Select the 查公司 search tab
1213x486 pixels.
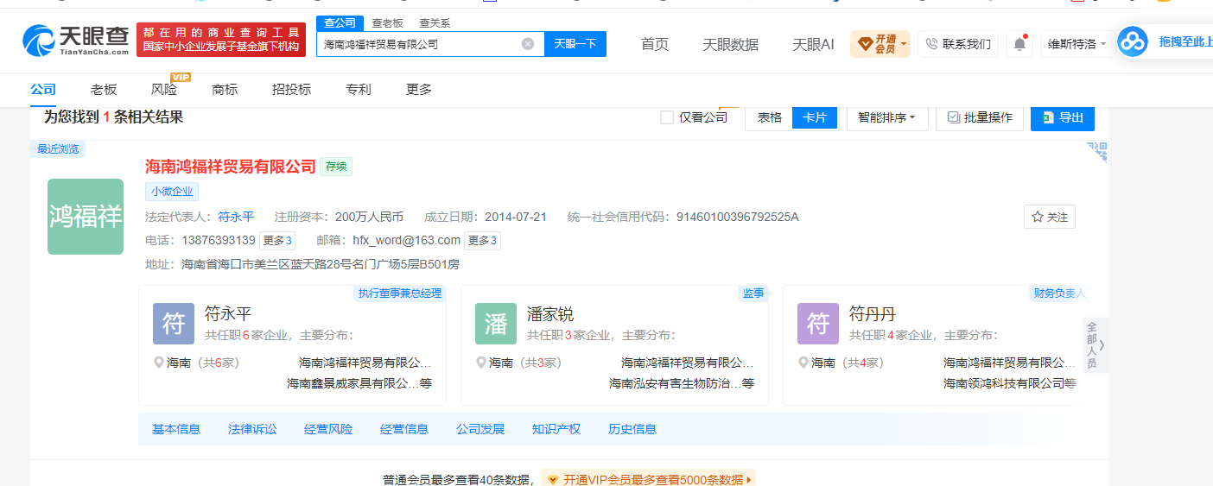340,23
